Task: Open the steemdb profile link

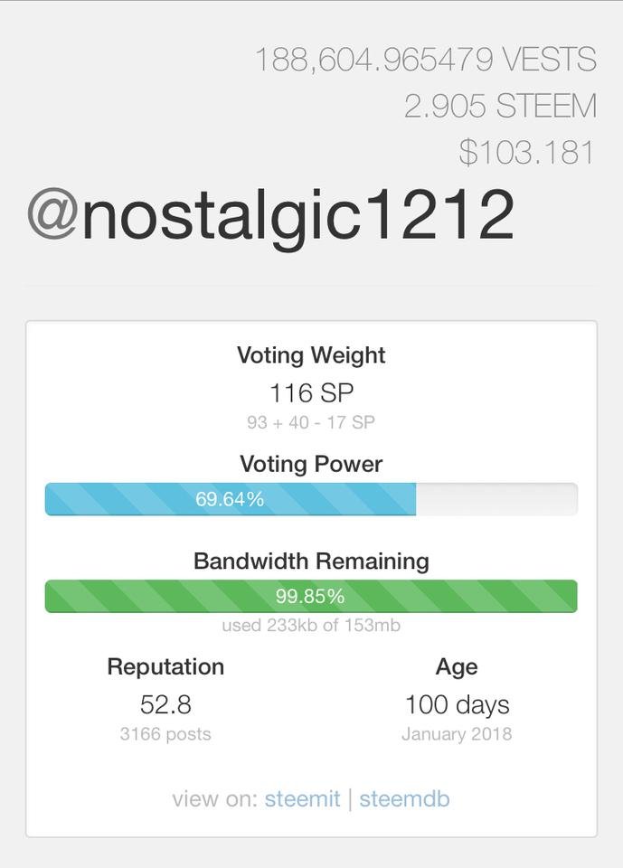Action: point(404,799)
